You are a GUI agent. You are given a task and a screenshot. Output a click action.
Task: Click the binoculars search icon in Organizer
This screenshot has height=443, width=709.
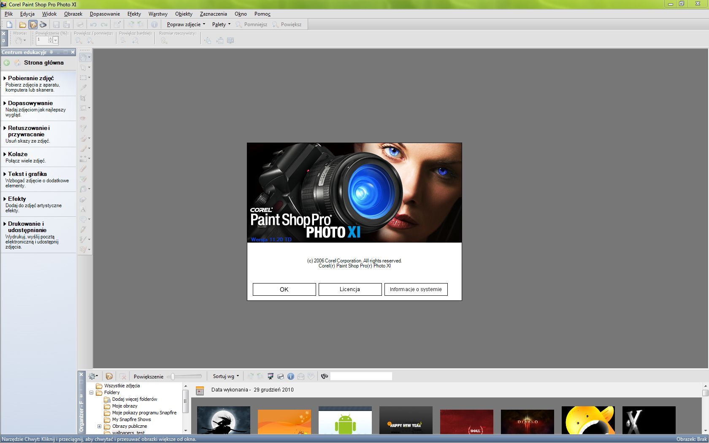(325, 376)
